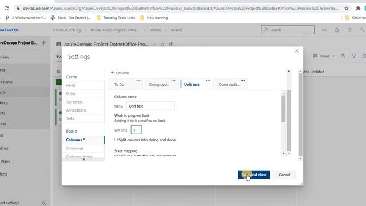Open the Doing upd... column ellipsis menu

pyautogui.click(x=173, y=80)
